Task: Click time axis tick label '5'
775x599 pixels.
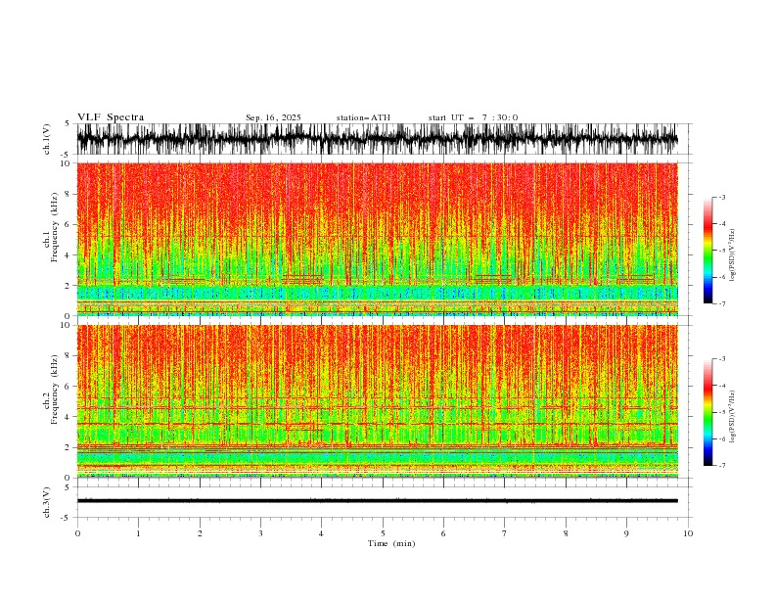Action: point(383,533)
